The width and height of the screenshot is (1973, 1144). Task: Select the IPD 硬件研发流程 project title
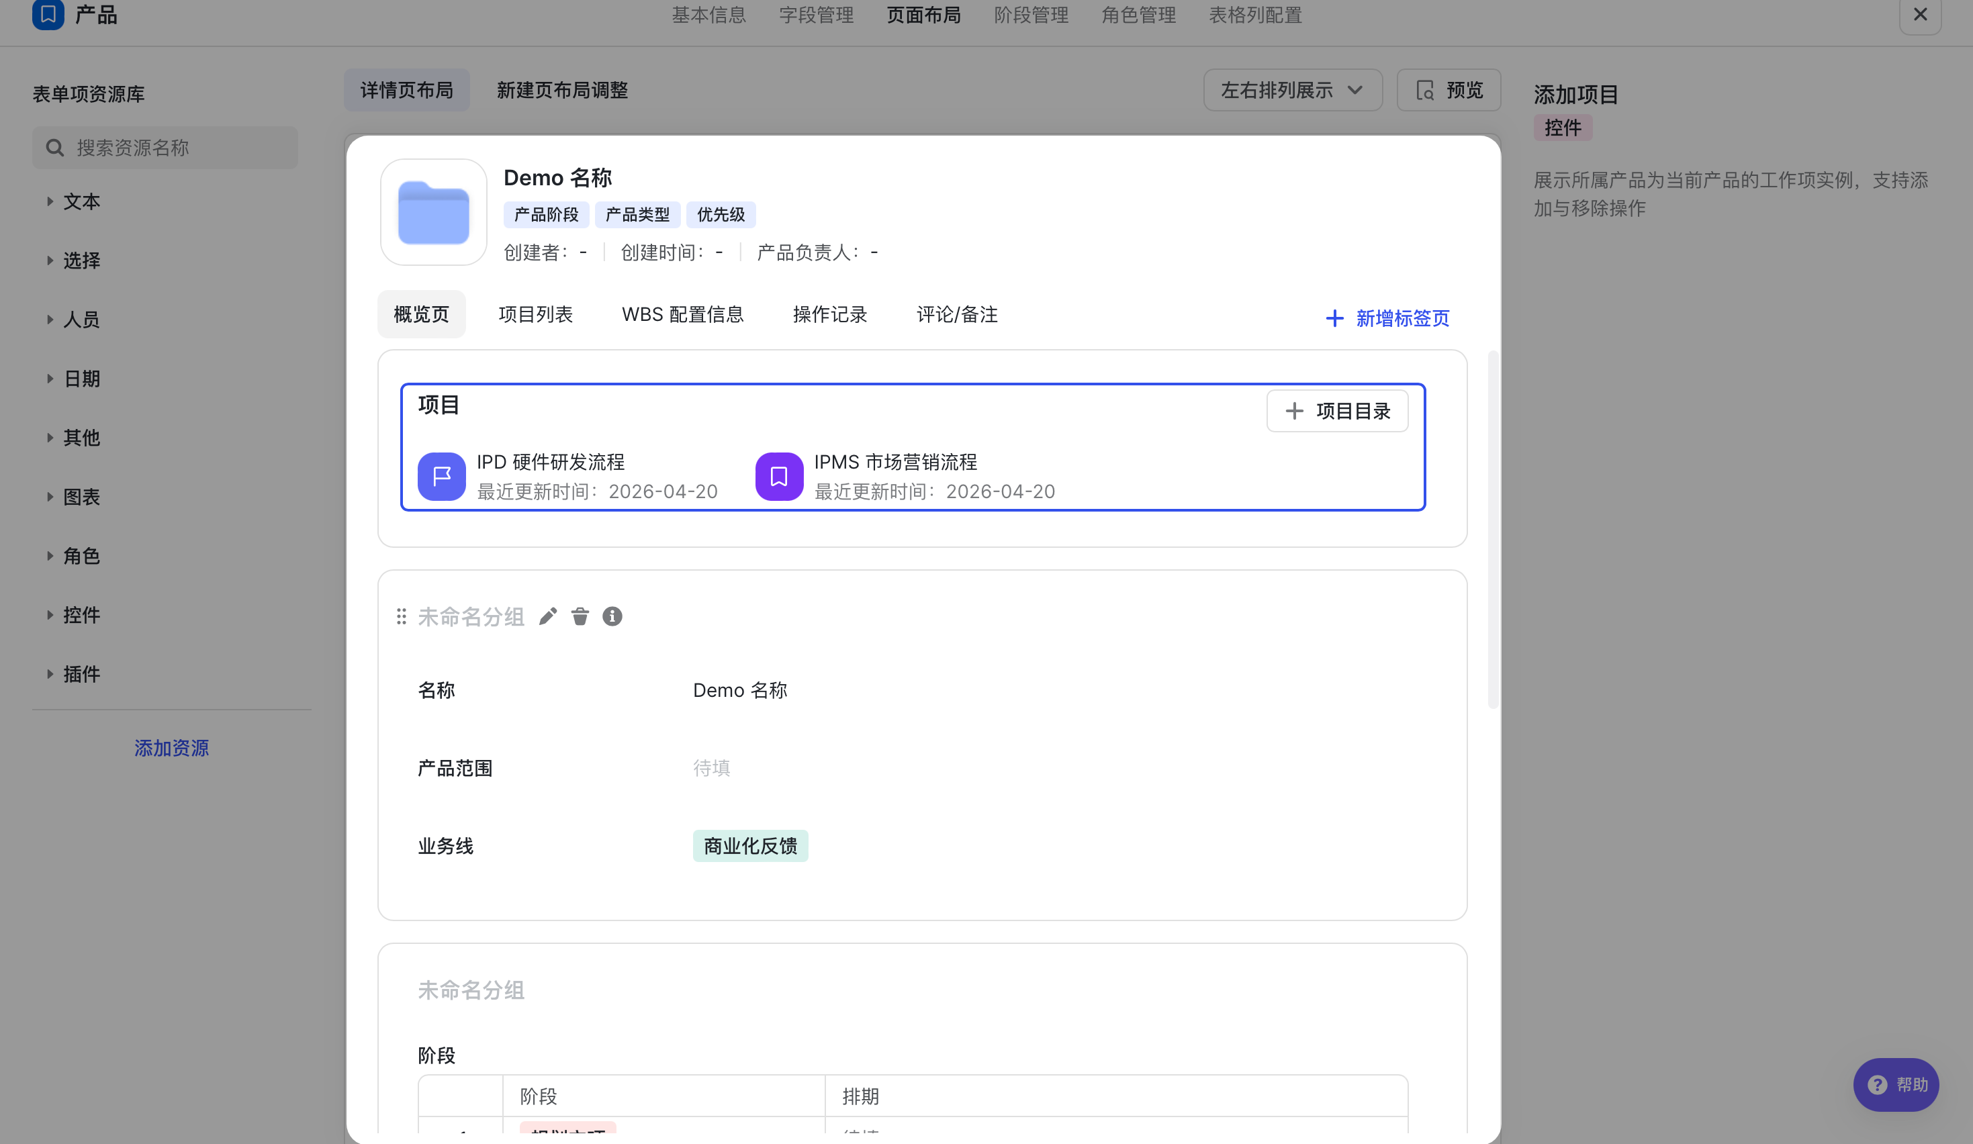(x=551, y=462)
